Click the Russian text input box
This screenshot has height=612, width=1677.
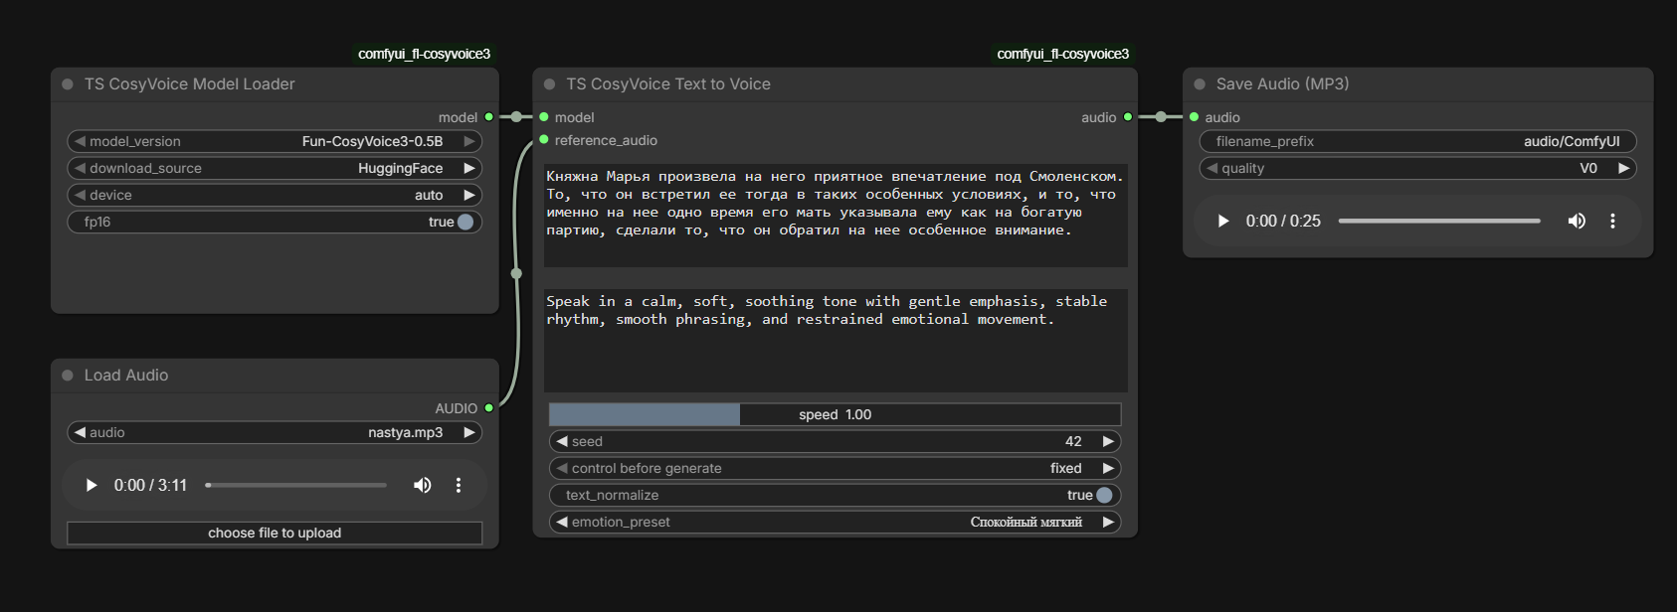point(836,216)
